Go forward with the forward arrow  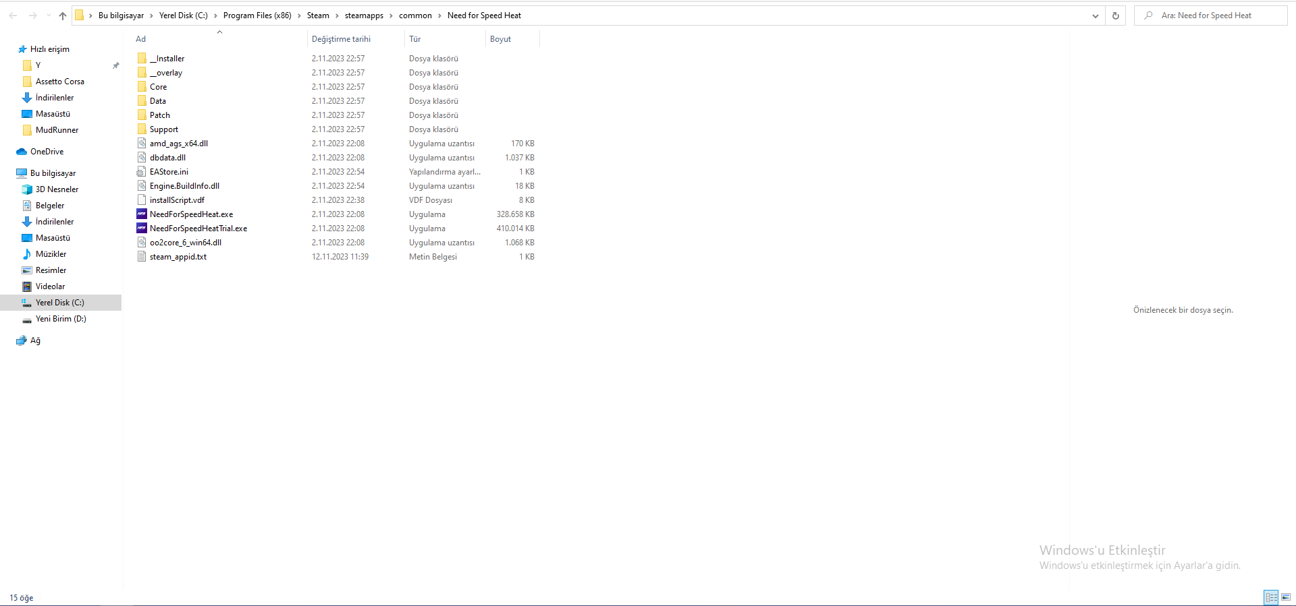tap(32, 16)
